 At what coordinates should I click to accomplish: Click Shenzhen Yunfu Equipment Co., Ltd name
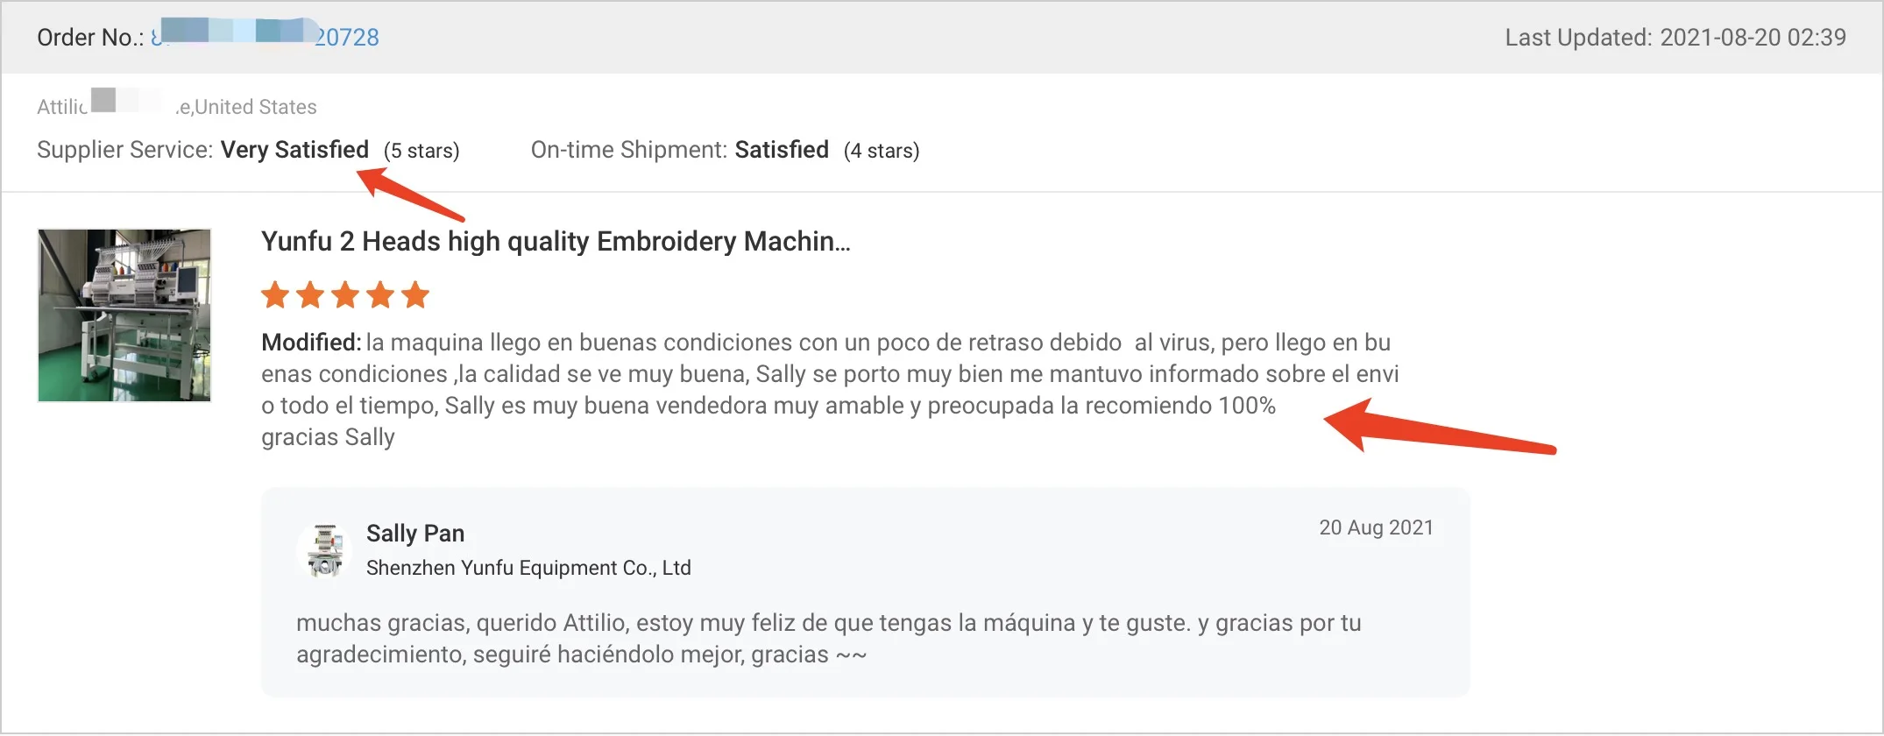(528, 568)
